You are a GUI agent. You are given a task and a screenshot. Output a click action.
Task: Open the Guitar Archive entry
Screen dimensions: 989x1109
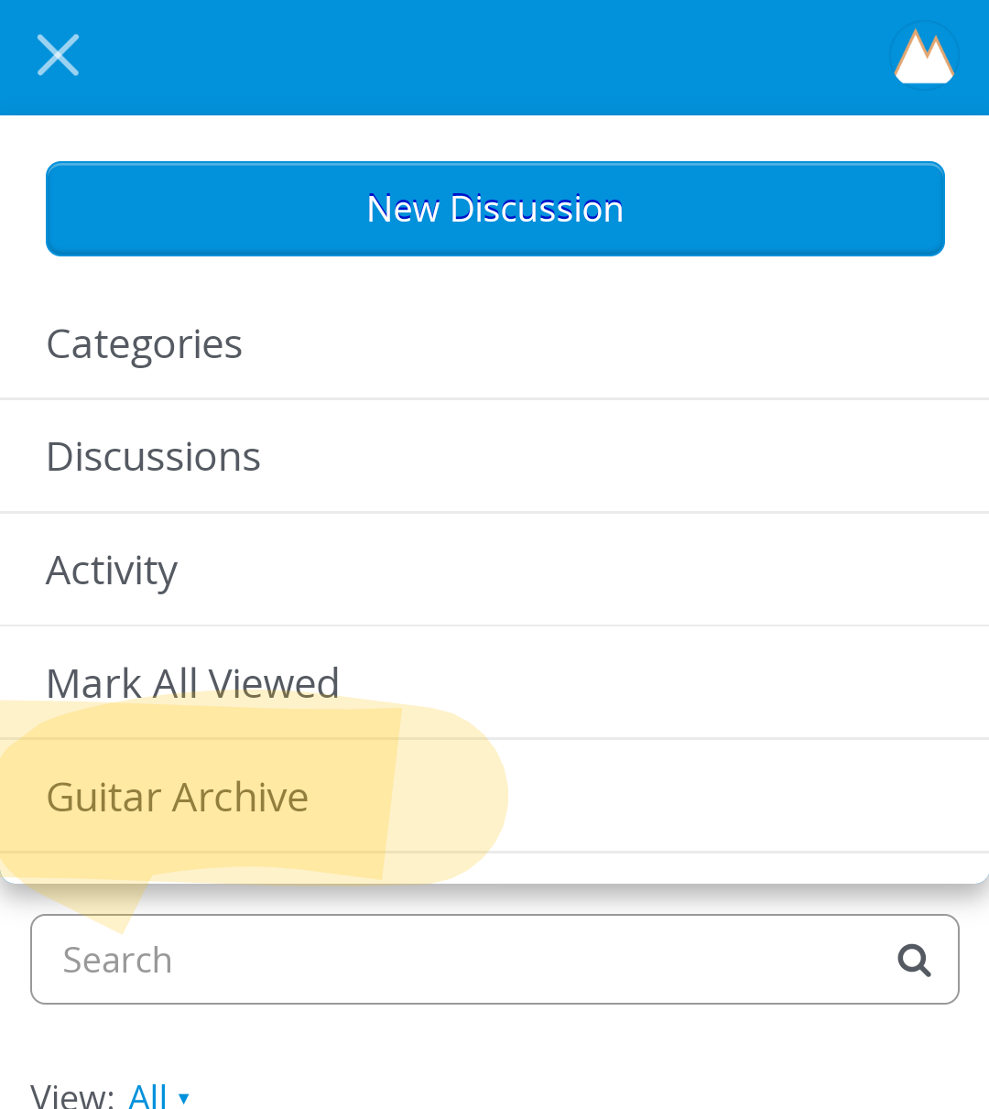(x=178, y=797)
